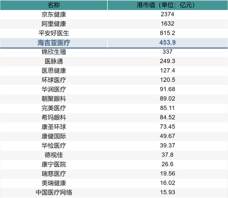Select the 中国医疗网络 cell
The image size is (228, 198).
54,192
